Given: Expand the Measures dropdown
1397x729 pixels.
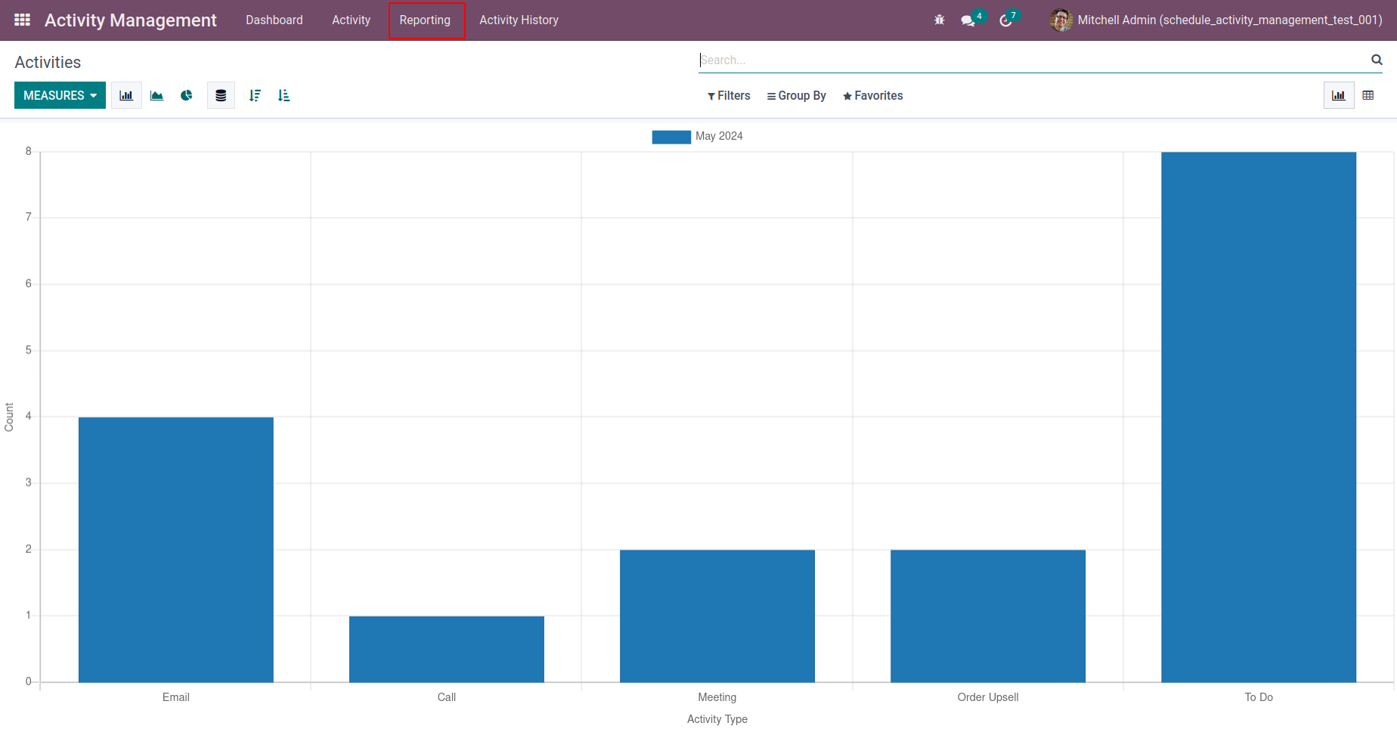Looking at the screenshot, I should (60, 95).
